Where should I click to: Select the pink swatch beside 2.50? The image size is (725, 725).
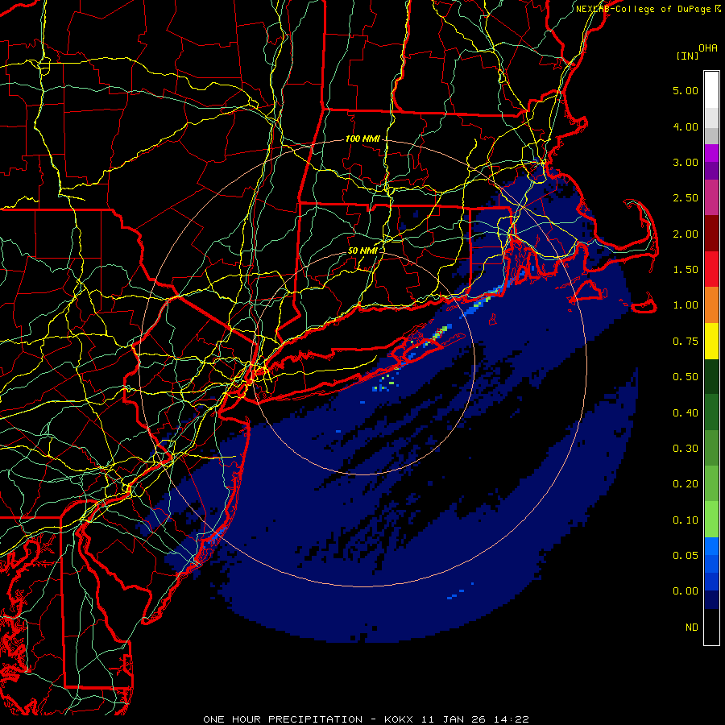pos(711,198)
